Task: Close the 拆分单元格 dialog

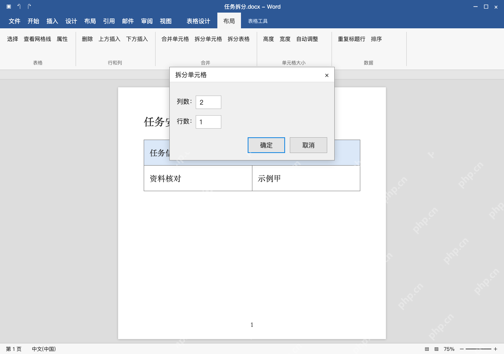Action: [x=327, y=75]
